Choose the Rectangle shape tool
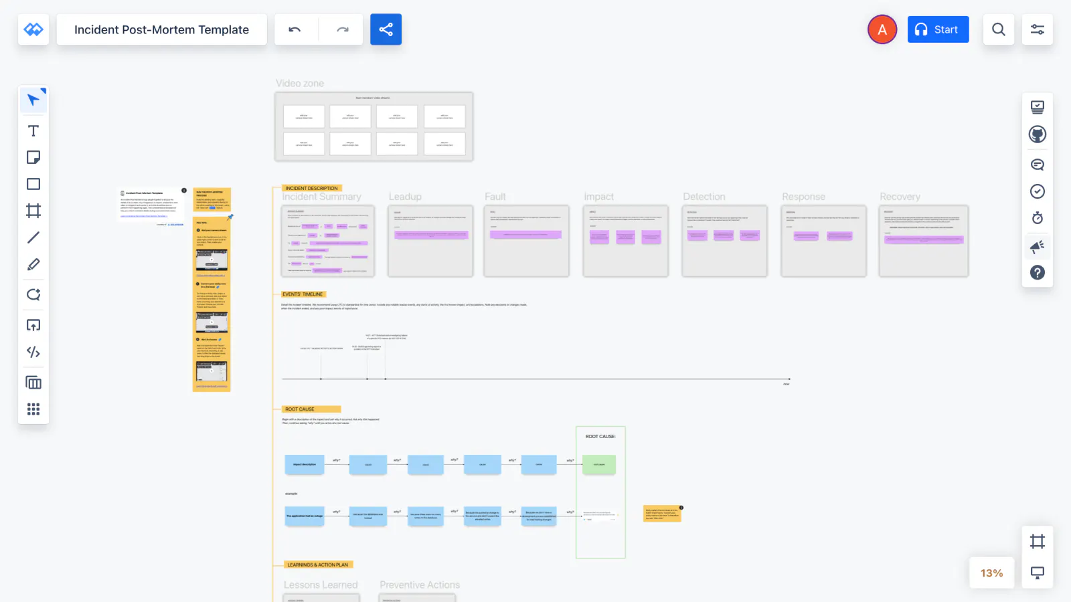The width and height of the screenshot is (1071, 602). (x=33, y=184)
